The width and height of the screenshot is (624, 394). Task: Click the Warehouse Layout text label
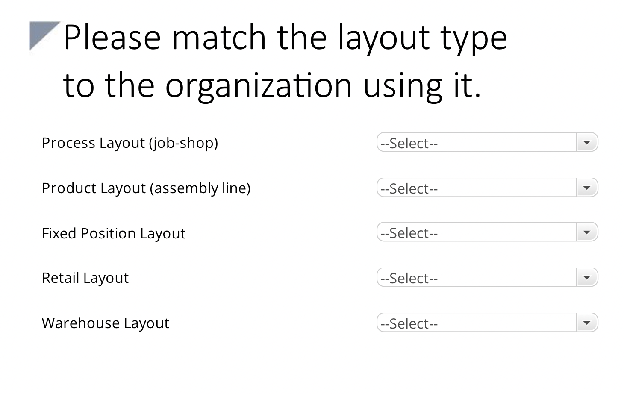tap(105, 323)
